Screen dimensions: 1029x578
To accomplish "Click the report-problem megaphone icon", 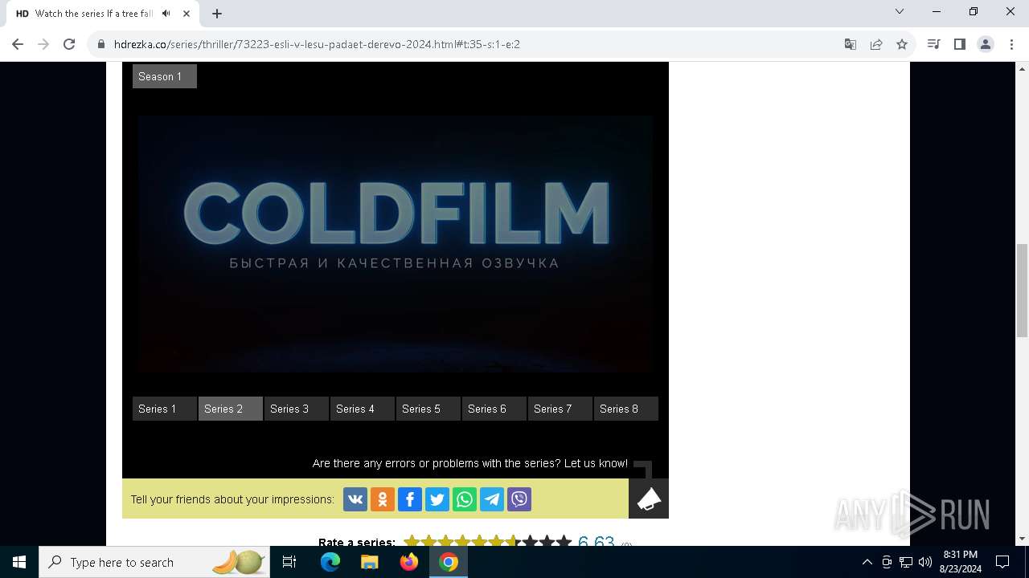I will [x=649, y=499].
